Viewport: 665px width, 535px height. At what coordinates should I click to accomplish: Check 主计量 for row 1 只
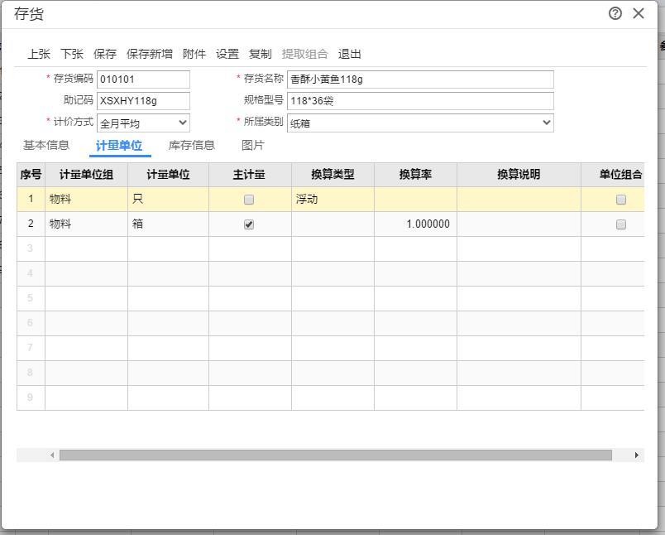point(249,200)
